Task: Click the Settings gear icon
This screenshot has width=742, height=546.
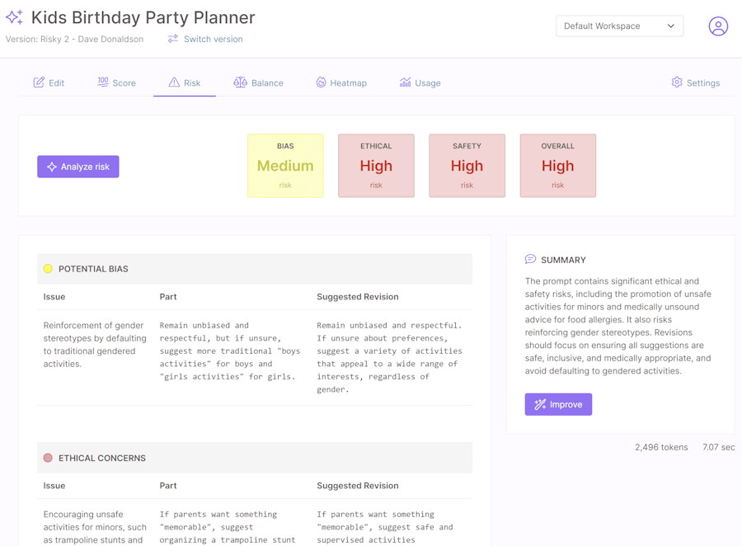Action: pos(677,82)
